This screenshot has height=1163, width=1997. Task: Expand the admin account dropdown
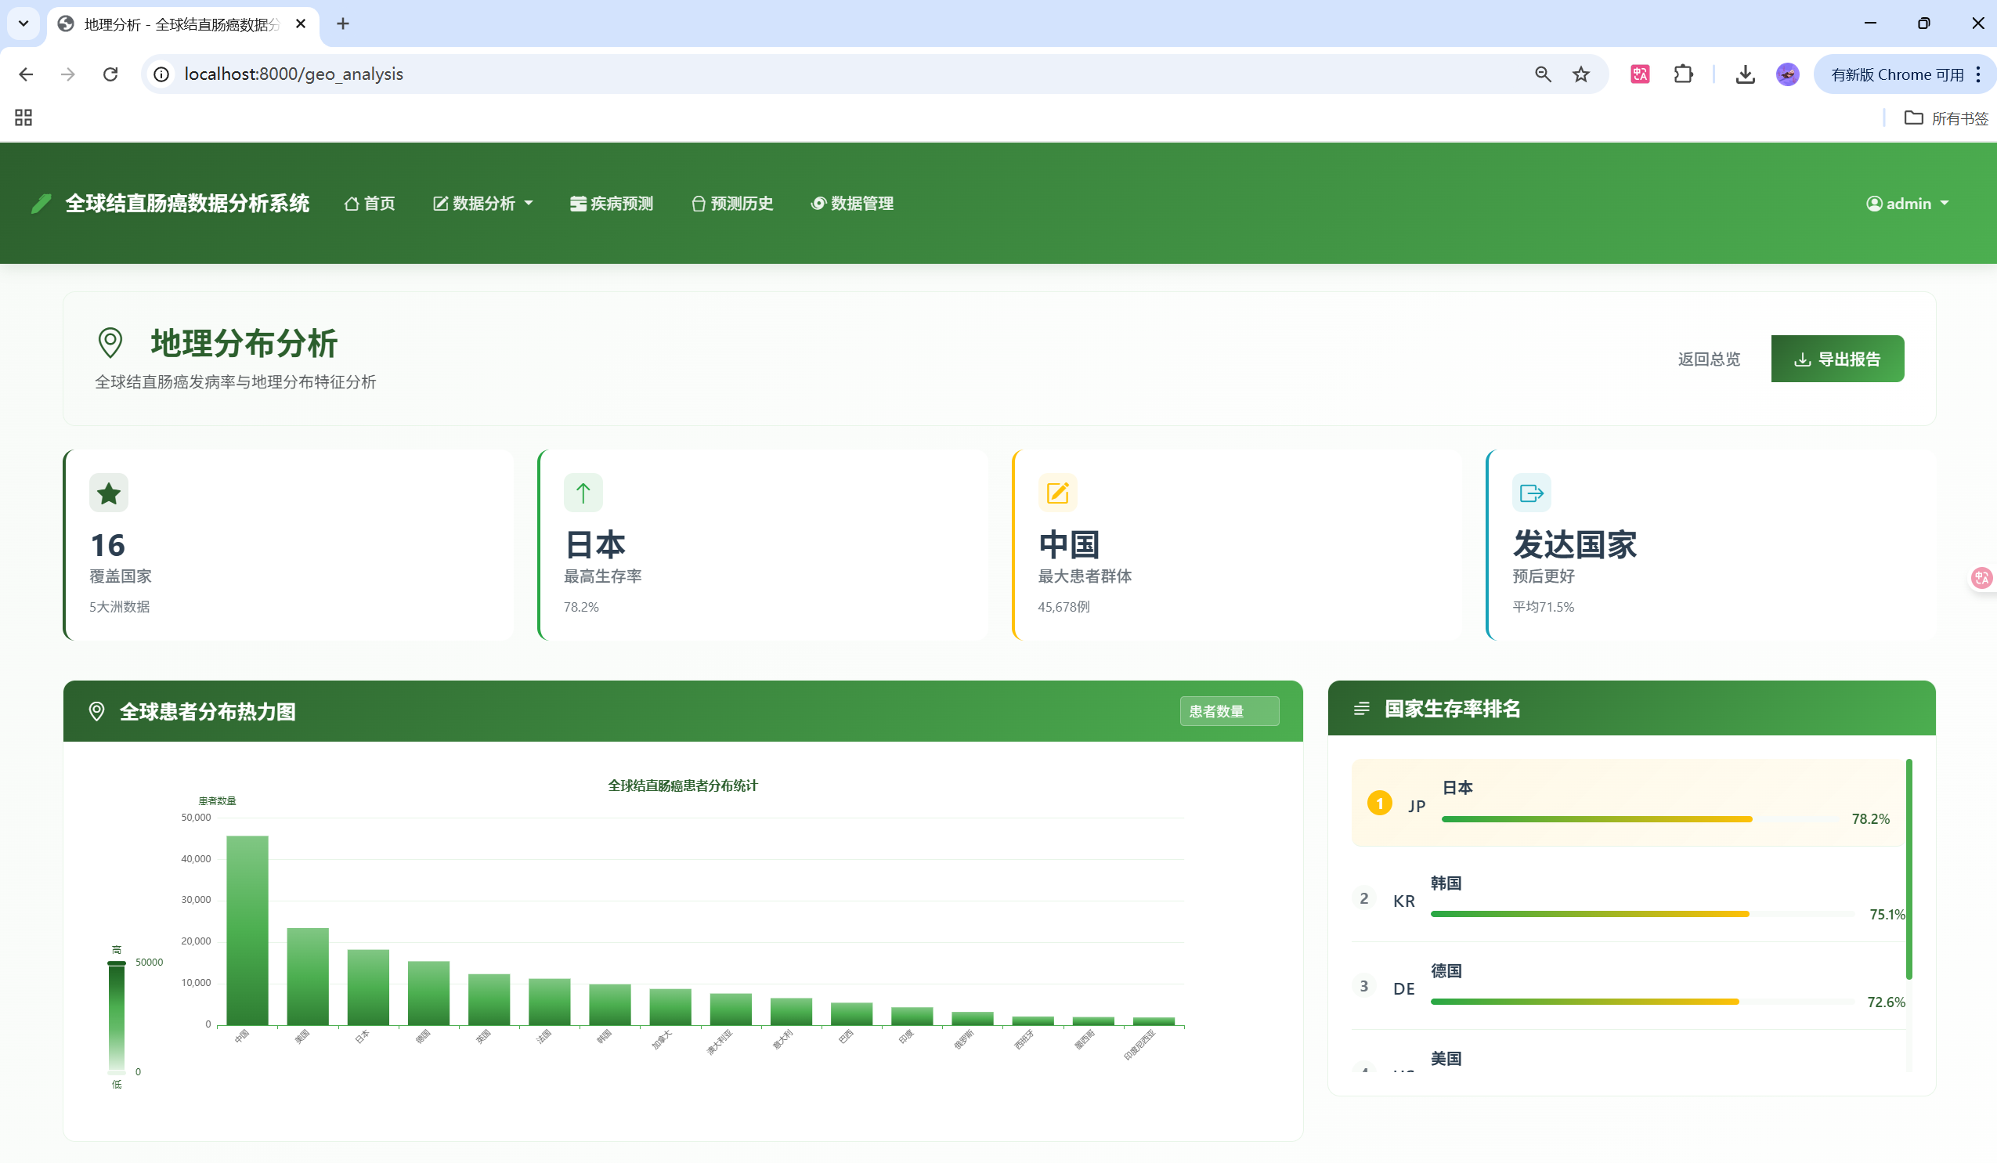coord(1910,203)
